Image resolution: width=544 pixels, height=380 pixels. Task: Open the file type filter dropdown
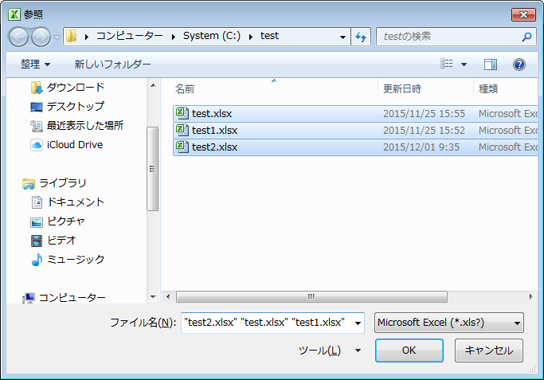point(448,323)
